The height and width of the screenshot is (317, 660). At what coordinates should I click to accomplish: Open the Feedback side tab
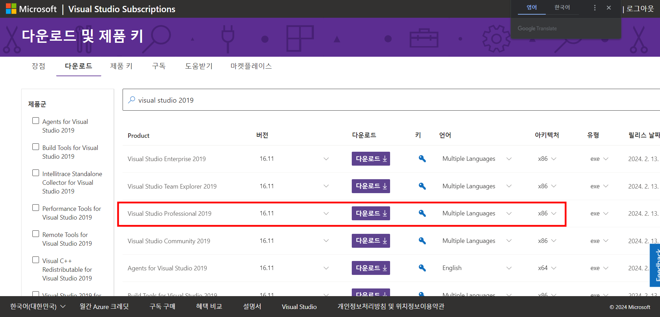pyautogui.click(x=655, y=265)
